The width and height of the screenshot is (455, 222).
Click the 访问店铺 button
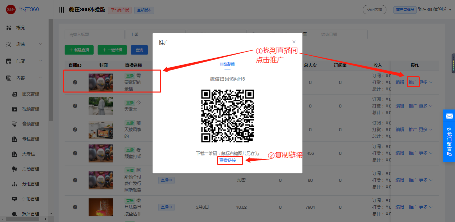point(374,10)
